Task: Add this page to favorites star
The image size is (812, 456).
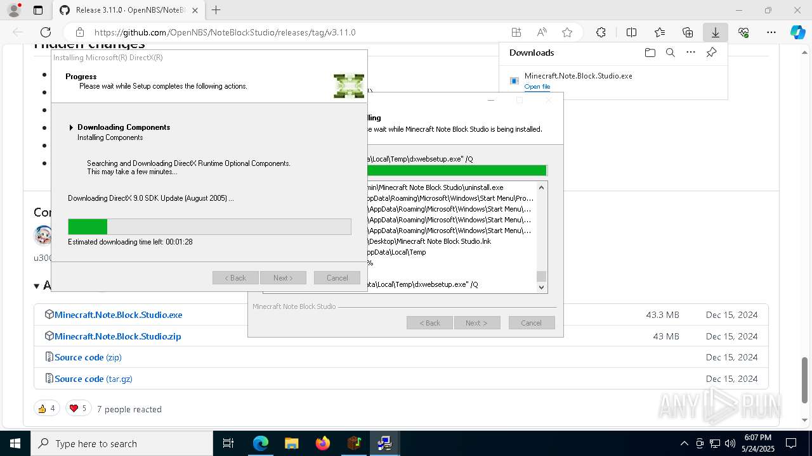Action: [567, 32]
